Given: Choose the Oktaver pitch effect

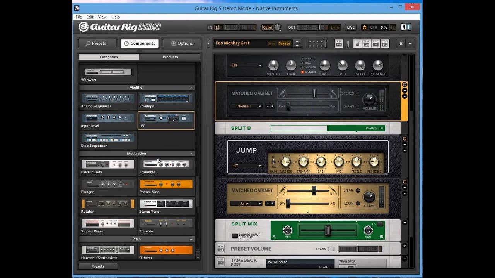Looking at the screenshot, I should click(166, 252).
